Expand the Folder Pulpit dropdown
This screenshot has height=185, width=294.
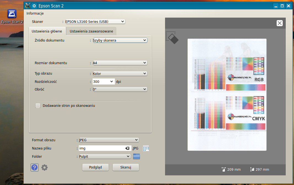pos(105,156)
